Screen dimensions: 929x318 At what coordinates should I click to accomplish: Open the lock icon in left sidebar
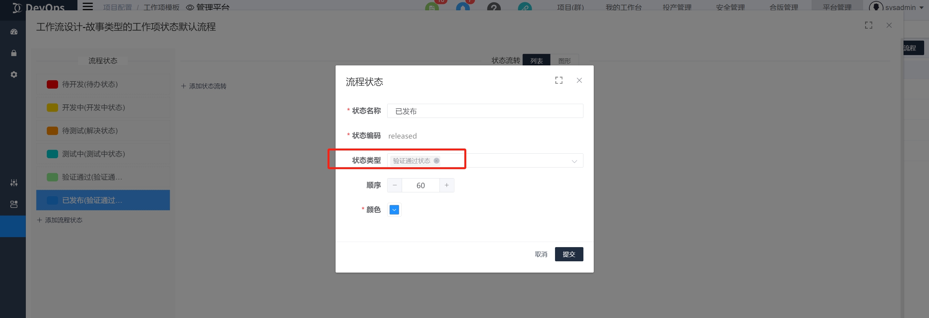point(14,53)
